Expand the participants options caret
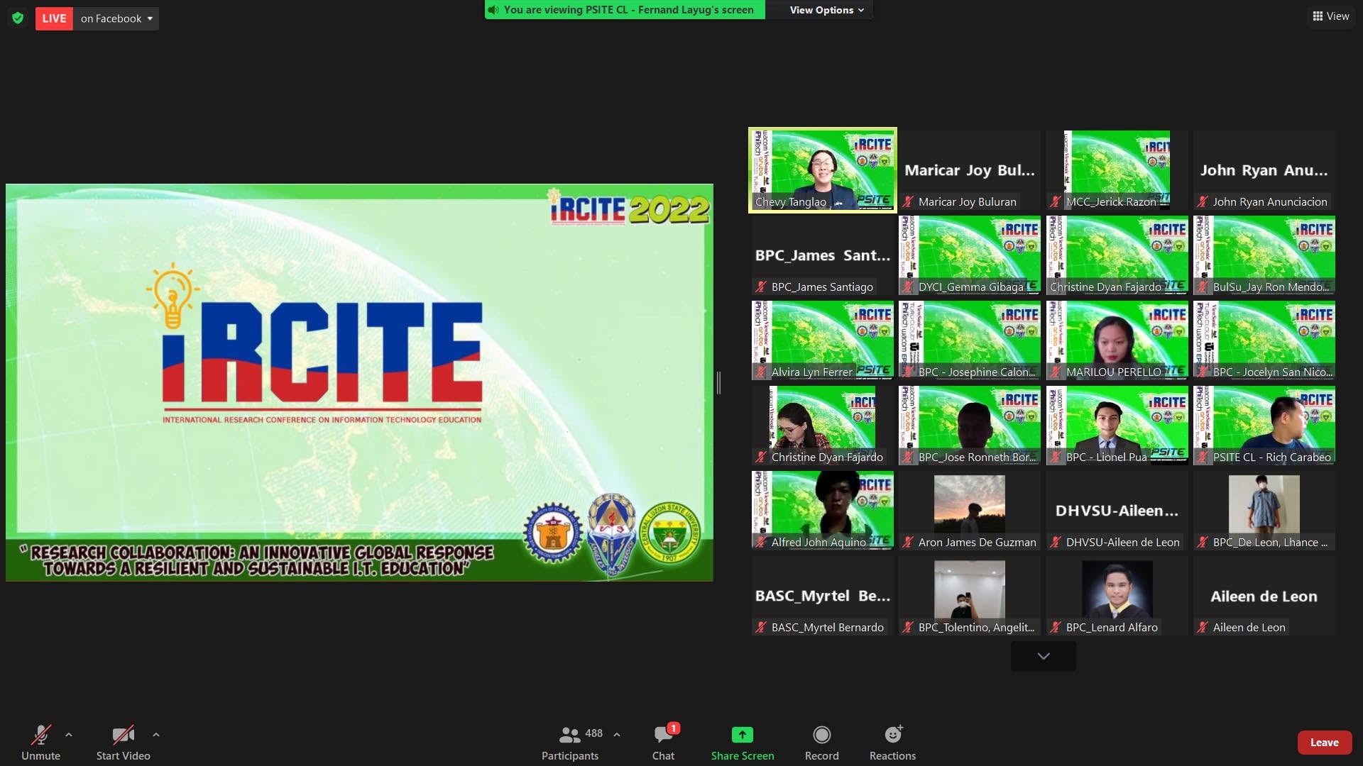The image size is (1363, 766). (617, 735)
